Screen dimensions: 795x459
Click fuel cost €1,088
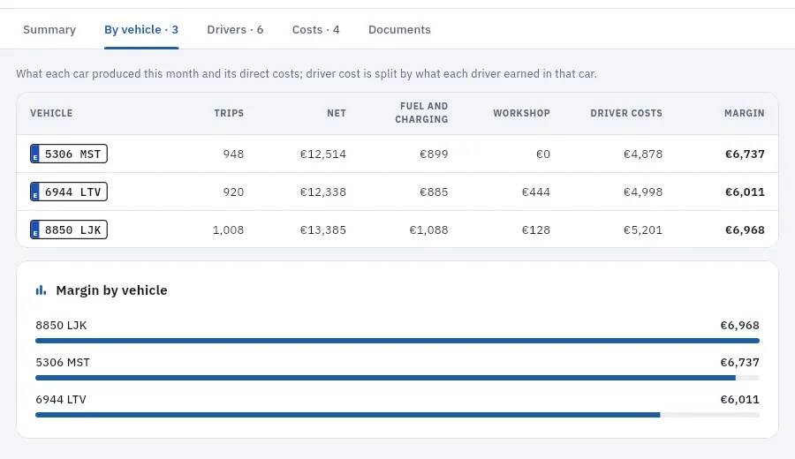pyautogui.click(x=429, y=229)
